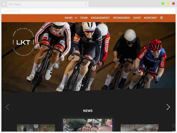Viewport: 177px width, 133px height.
Task: Open the Instagram icon in navigation bar
Action: pos(161,18)
